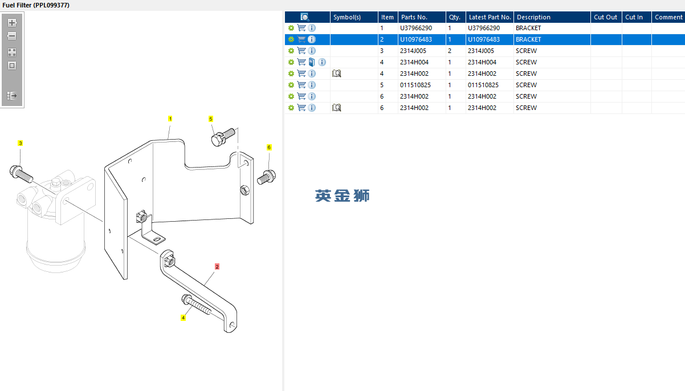Zoom in on the diagram with plus button

[12, 23]
